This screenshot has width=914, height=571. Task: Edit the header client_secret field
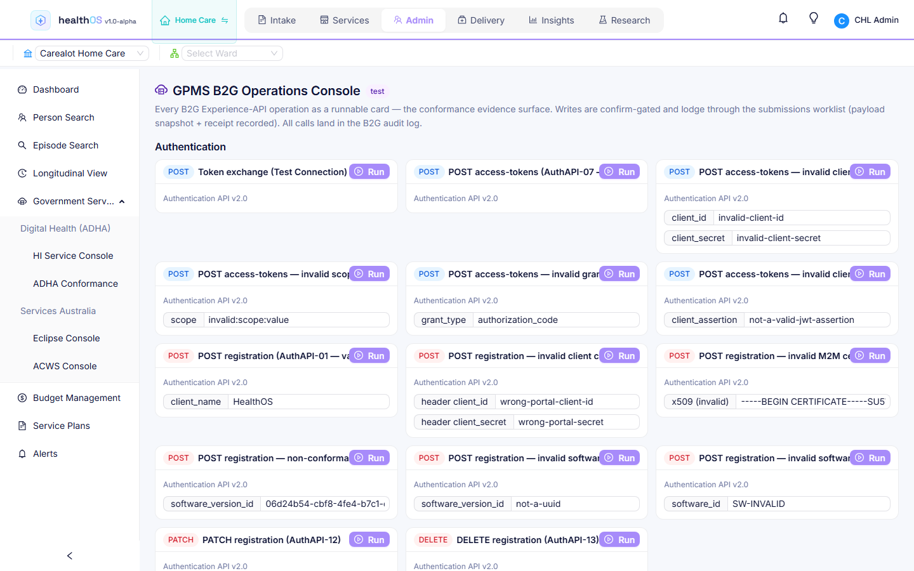[x=576, y=422]
